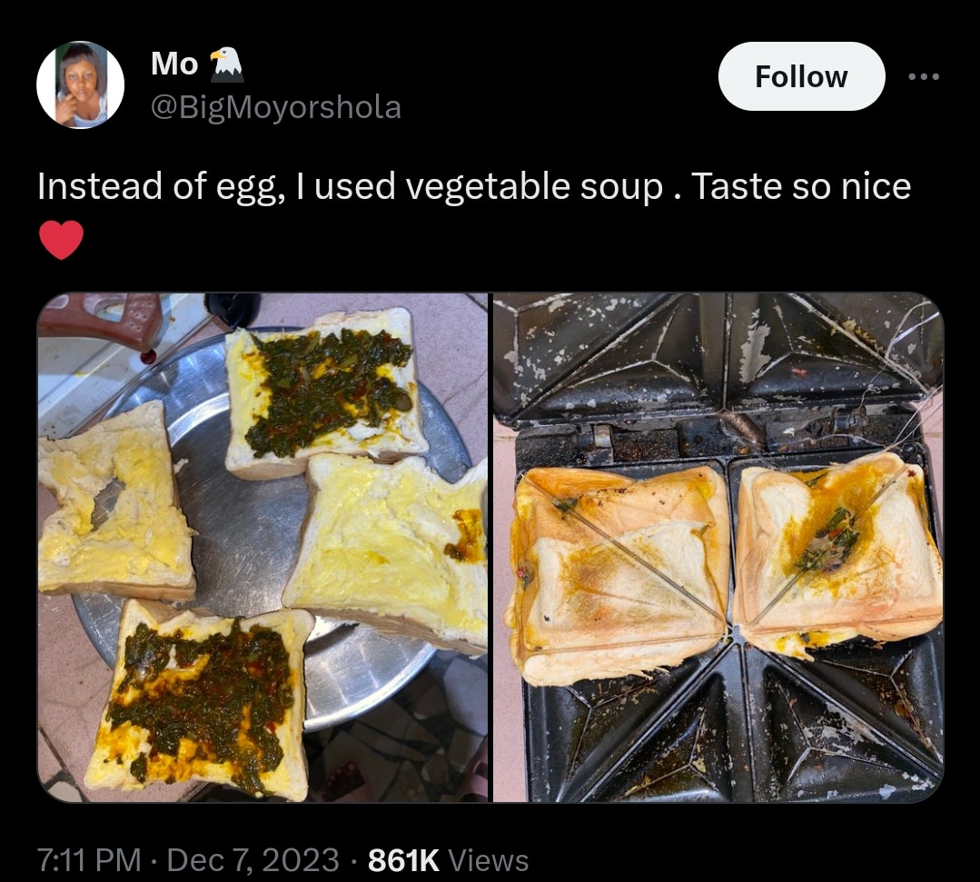Click the open lid of the sandwich maker
The height and width of the screenshot is (882, 980).
click(x=718, y=359)
